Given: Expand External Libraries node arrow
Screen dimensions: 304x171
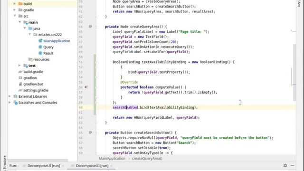Looking at the screenshot, I should pyautogui.click(x=9, y=96).
